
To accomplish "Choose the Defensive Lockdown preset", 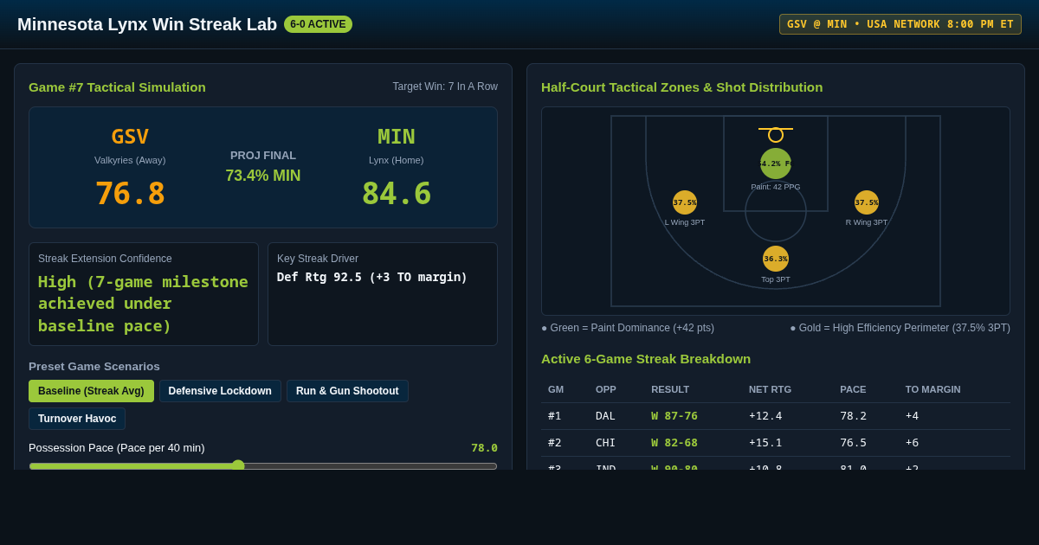I will [x=220, y=391].
